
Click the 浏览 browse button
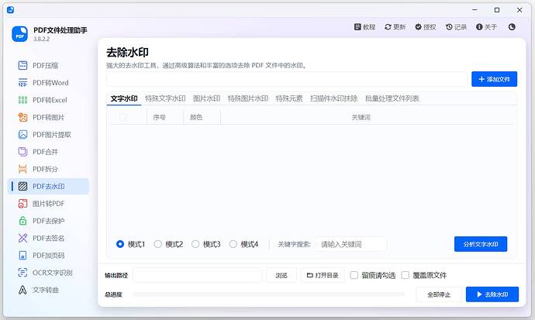[281, 275]
